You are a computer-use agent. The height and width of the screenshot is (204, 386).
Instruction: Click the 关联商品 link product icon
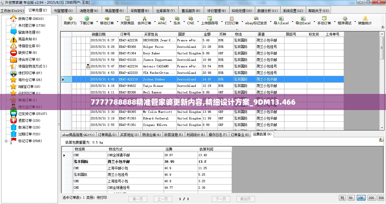pyautogui.click(x=127, y=19)
